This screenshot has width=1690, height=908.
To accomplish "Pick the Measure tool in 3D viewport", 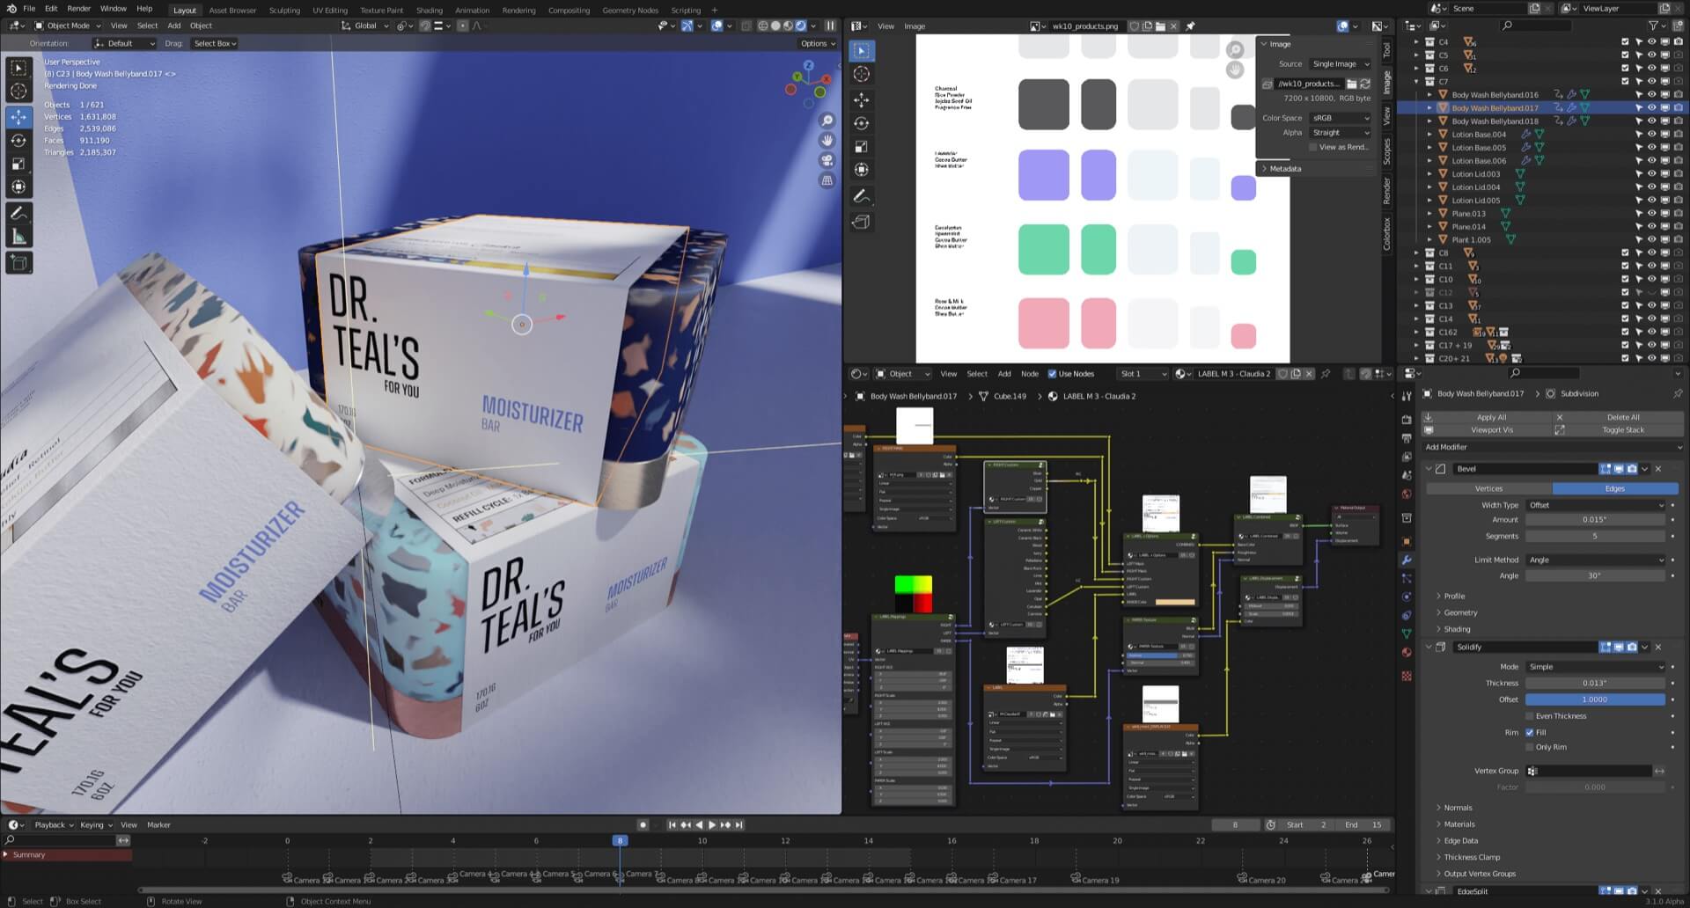I will pyautogui.click(x=18, y=237).
